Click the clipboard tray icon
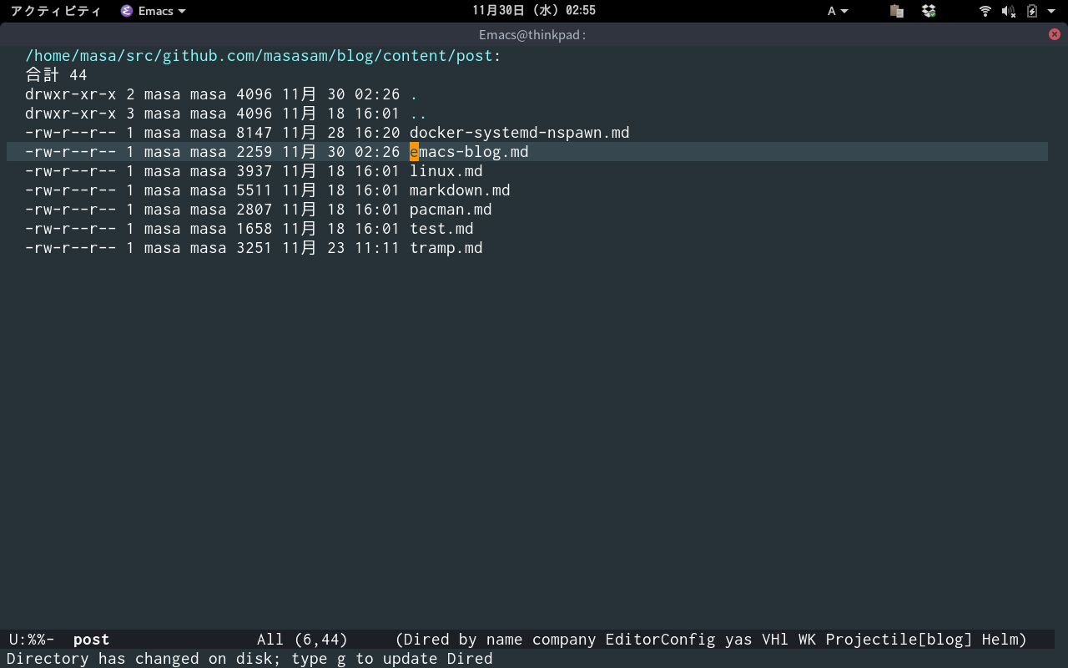 [x=897, y=11]
